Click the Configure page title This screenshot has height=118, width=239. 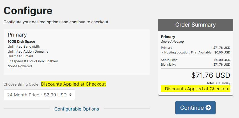pyautogui.click(x=28, y=11)
